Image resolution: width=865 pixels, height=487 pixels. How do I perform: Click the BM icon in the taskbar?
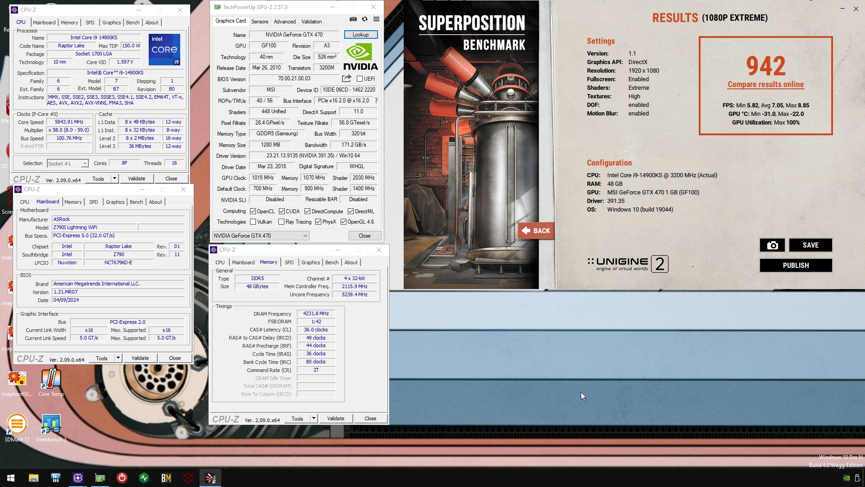(166, 478)
